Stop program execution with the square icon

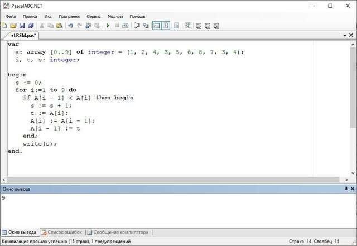click(117, 26)
